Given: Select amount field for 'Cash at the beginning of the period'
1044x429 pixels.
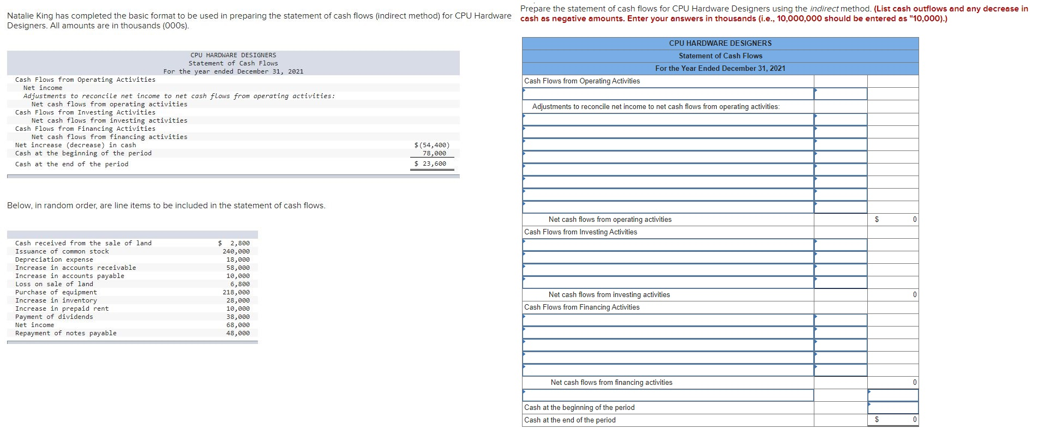Looking at the screenshot, I should click(x=893, y=408).
